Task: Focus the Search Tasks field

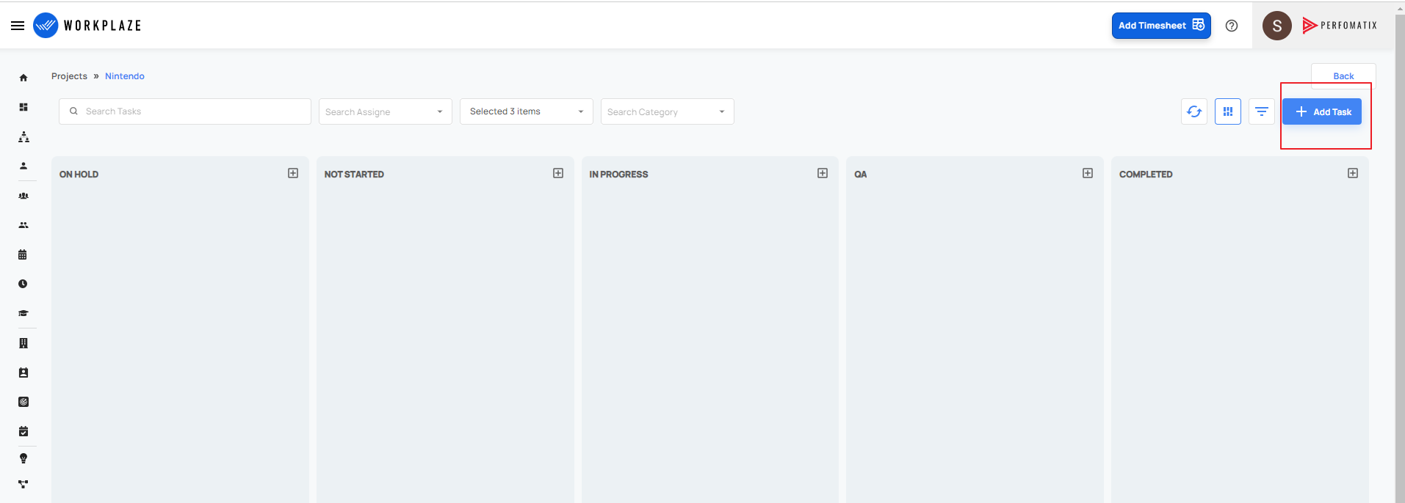Action: click(185, 111)
